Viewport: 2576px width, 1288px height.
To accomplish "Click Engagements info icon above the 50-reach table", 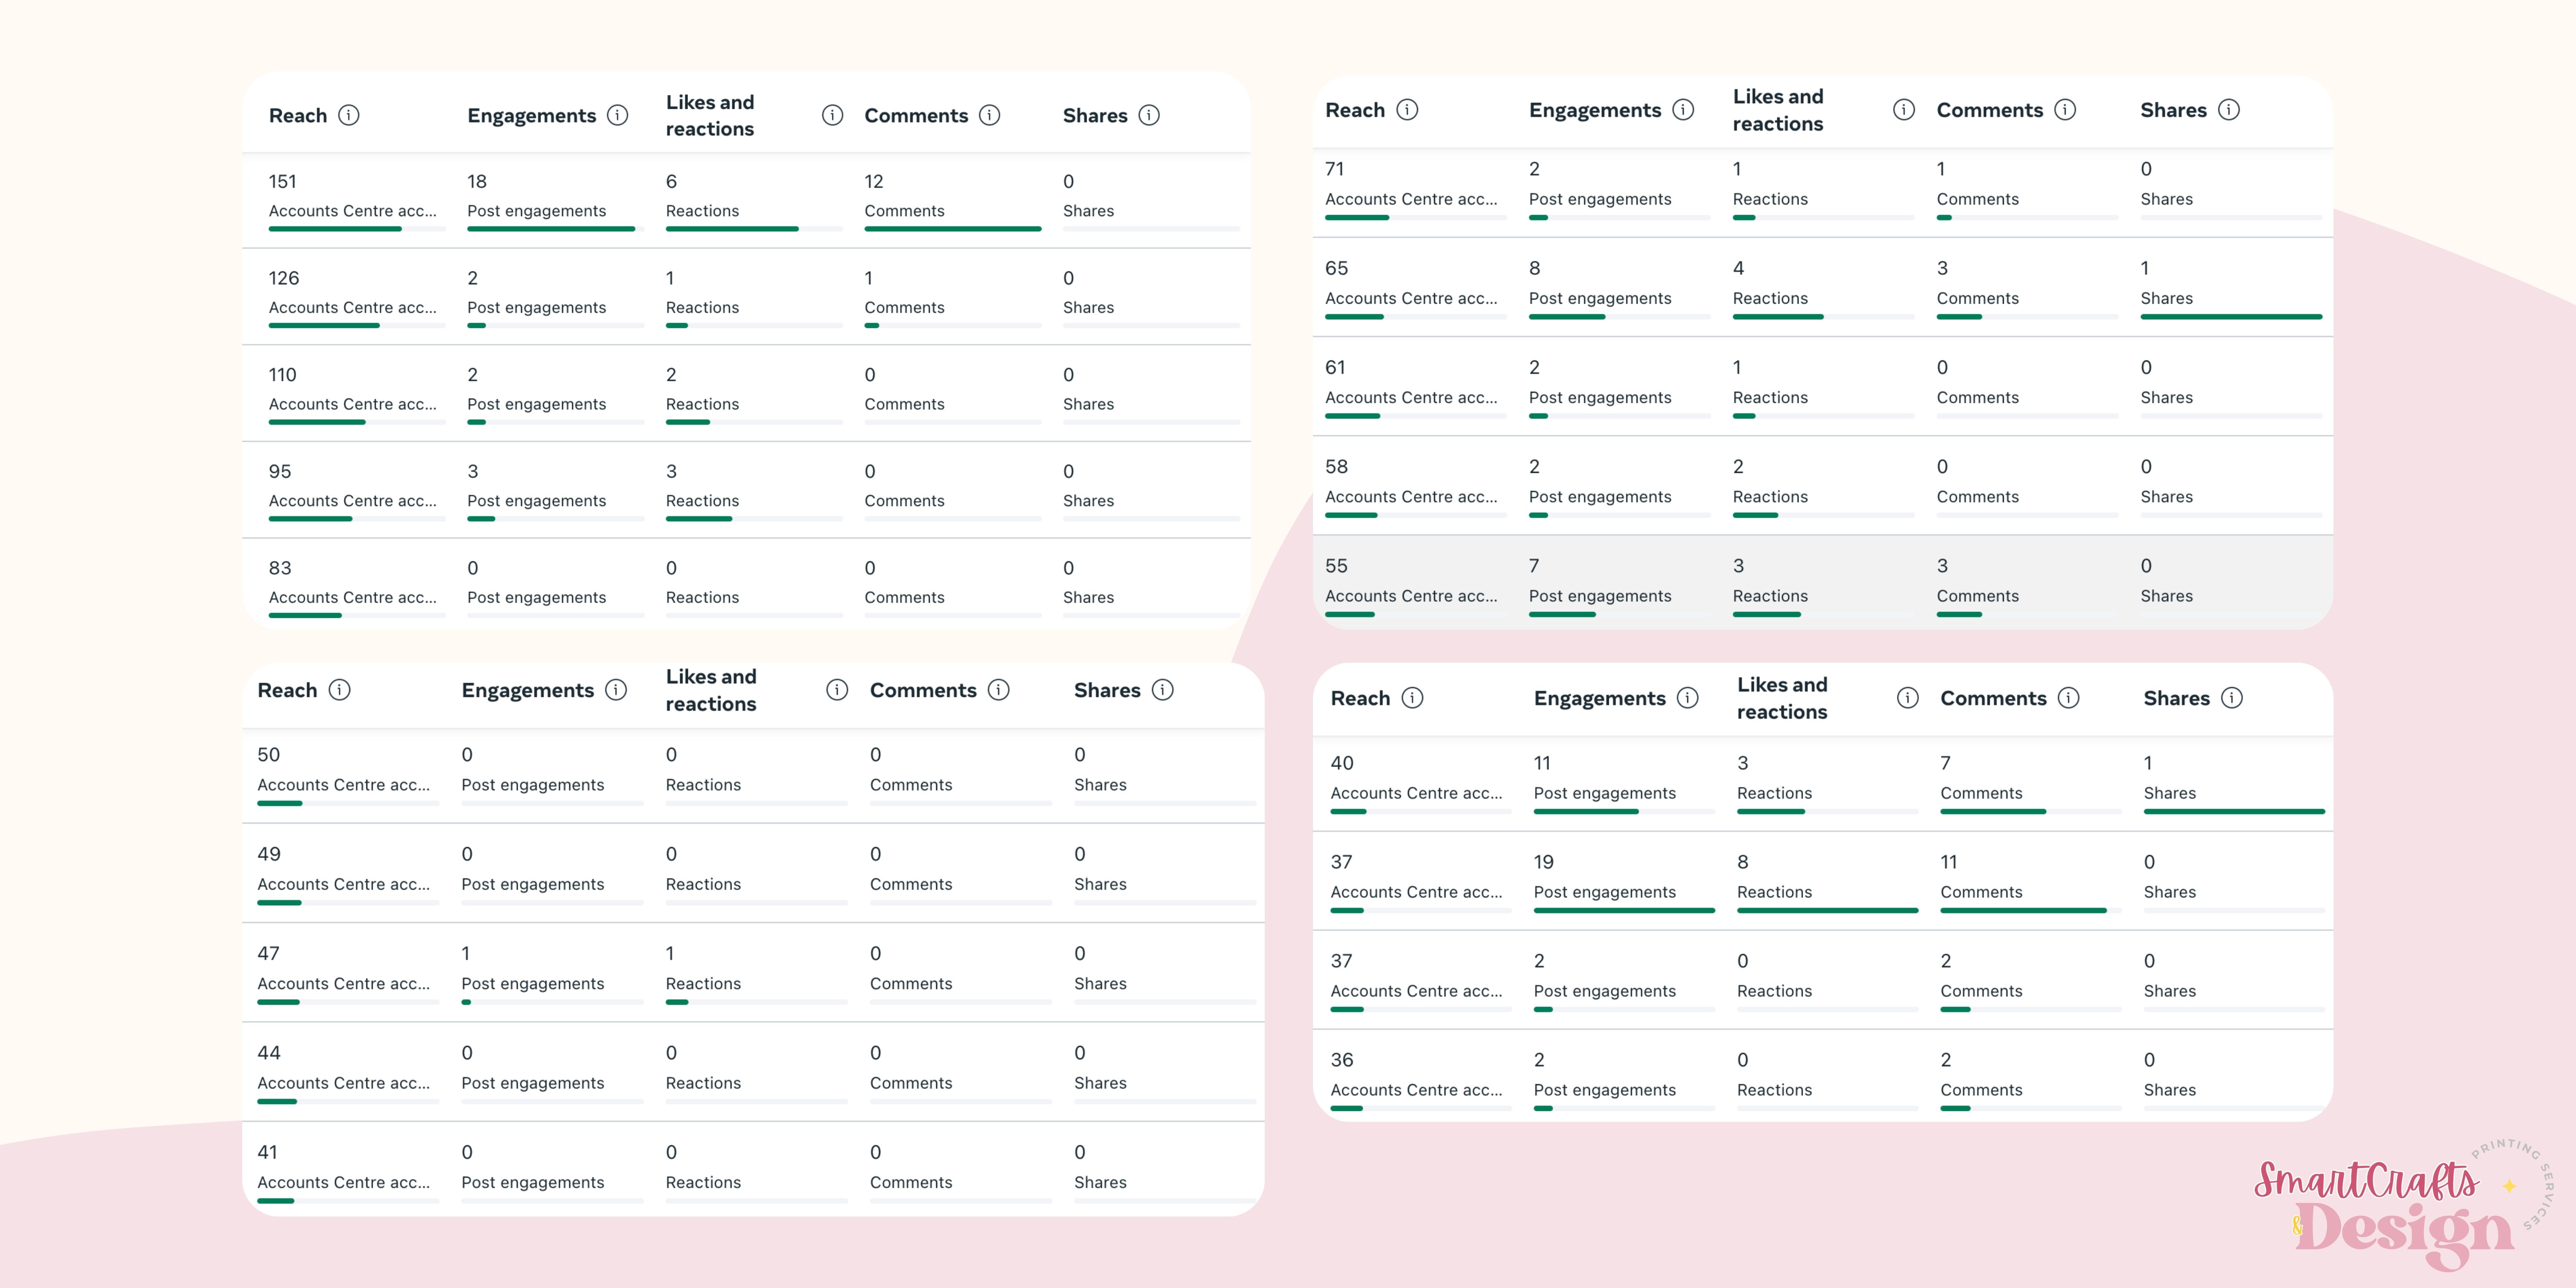I will 616,690.
